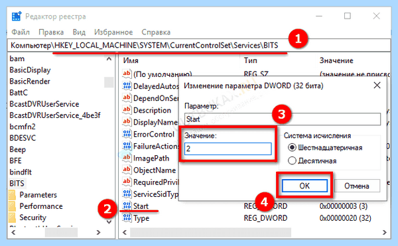The height and width of the screenshot is (246, 398).
Task: Click the Значение column header
Action: pyautogui.click(x=336, y=60)
